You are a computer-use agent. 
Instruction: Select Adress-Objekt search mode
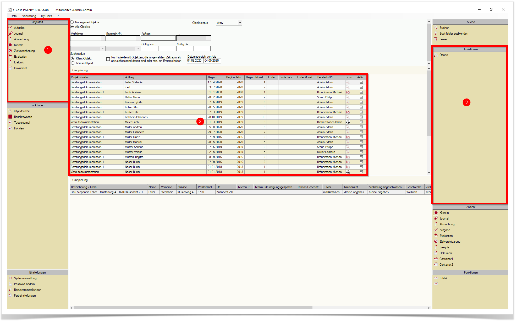(x=73, y=63)
